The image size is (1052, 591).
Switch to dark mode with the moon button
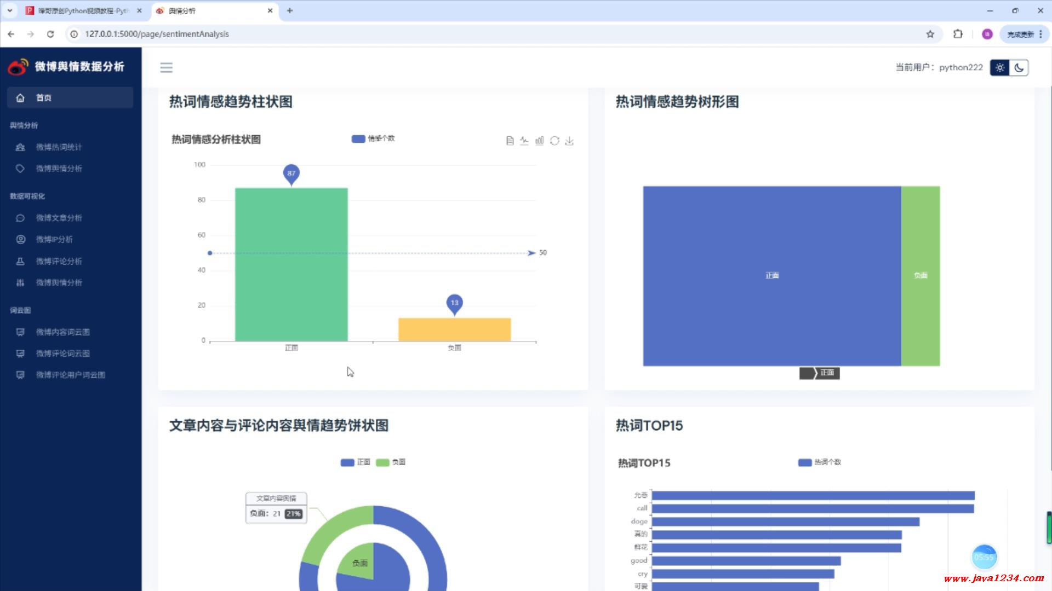pos(1019,68)
